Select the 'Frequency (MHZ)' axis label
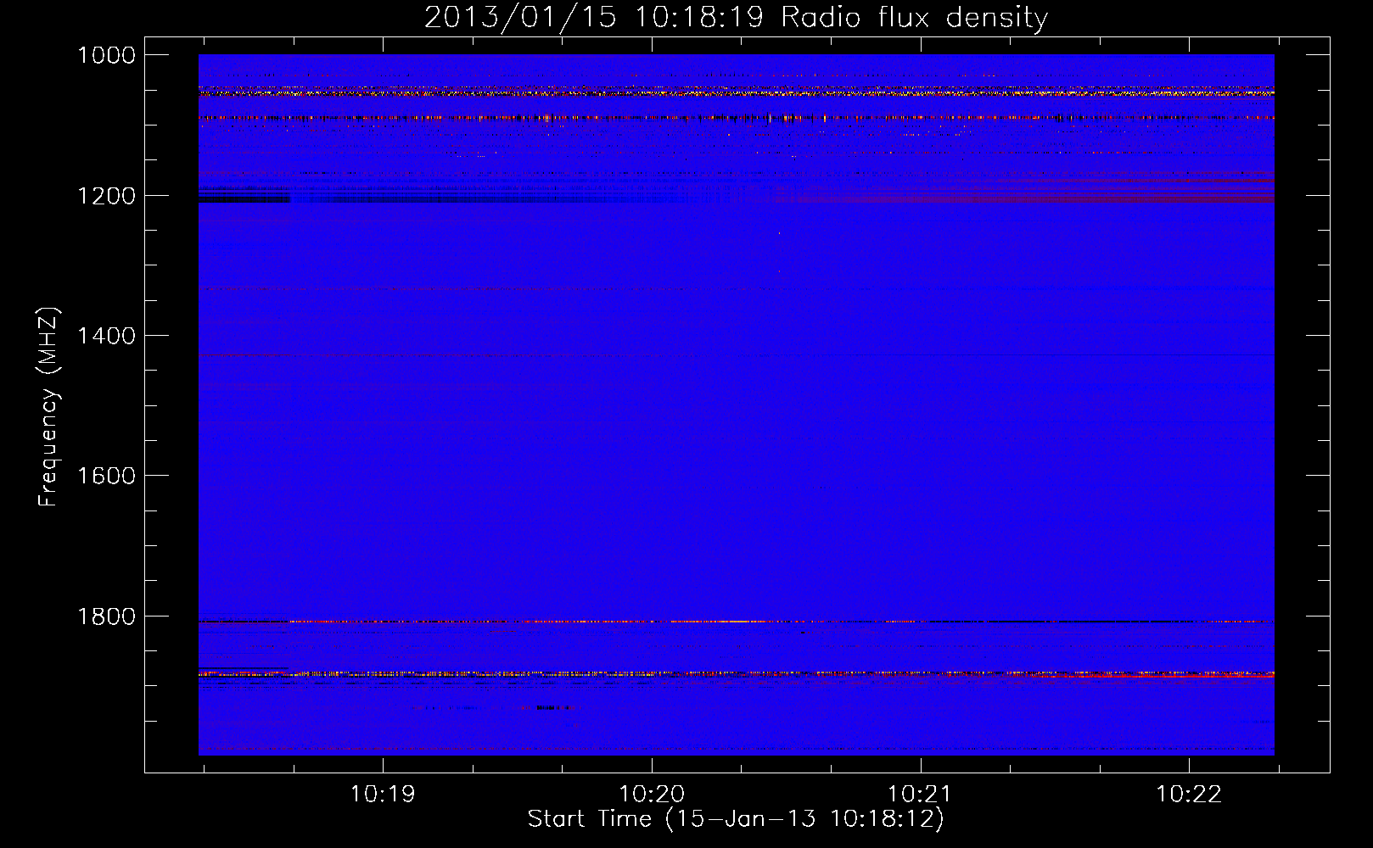The height and width of the screenshot is (848, 1373). [x=49, y=407]
